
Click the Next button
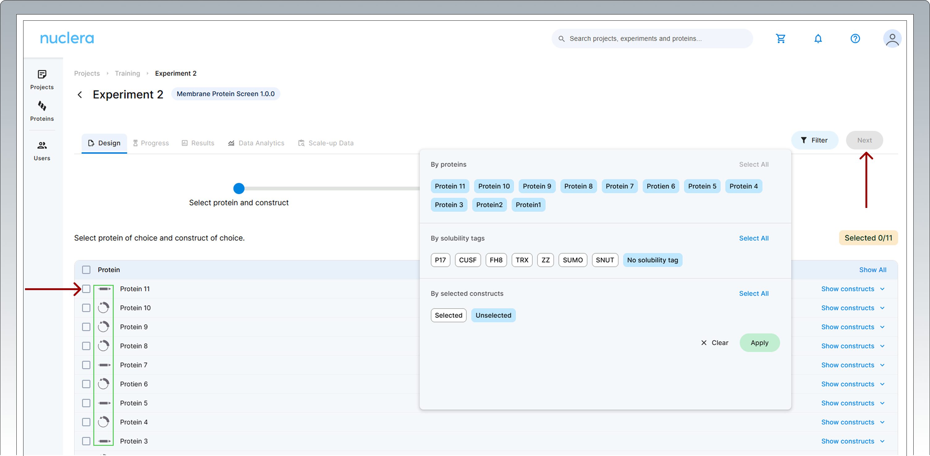pyautogui.click(x=864, y=140)
